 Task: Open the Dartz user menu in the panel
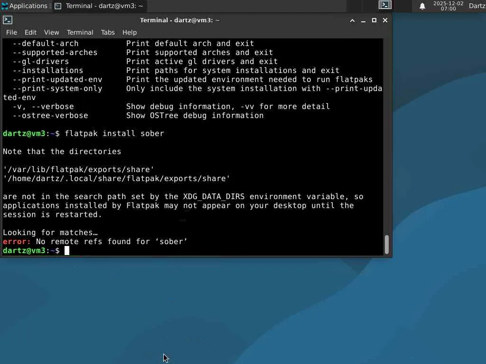click(x=477, y=6)
